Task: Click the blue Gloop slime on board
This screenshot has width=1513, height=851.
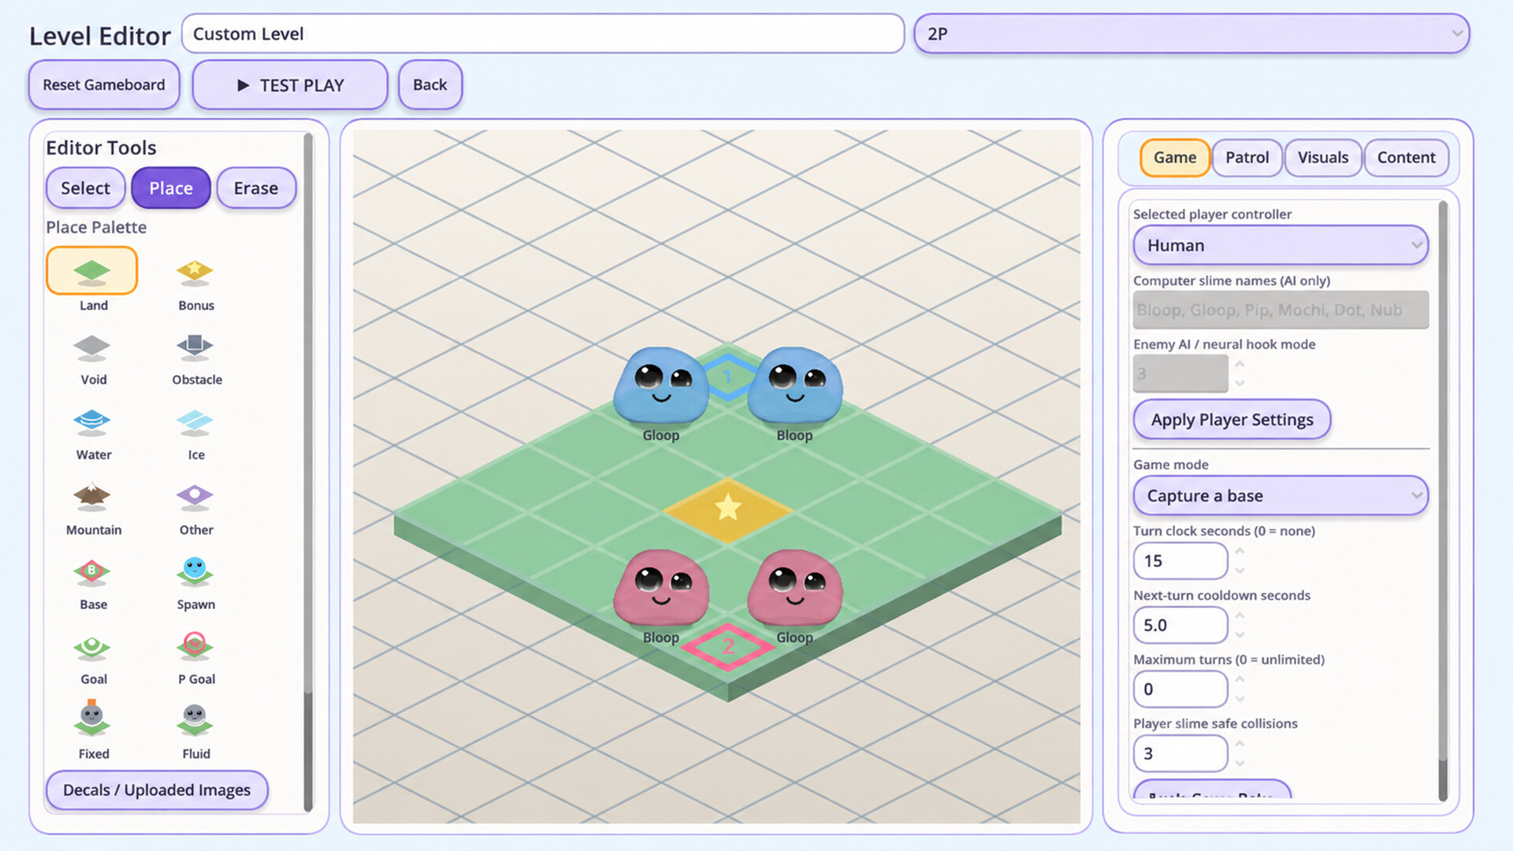Action: point(660,385)
